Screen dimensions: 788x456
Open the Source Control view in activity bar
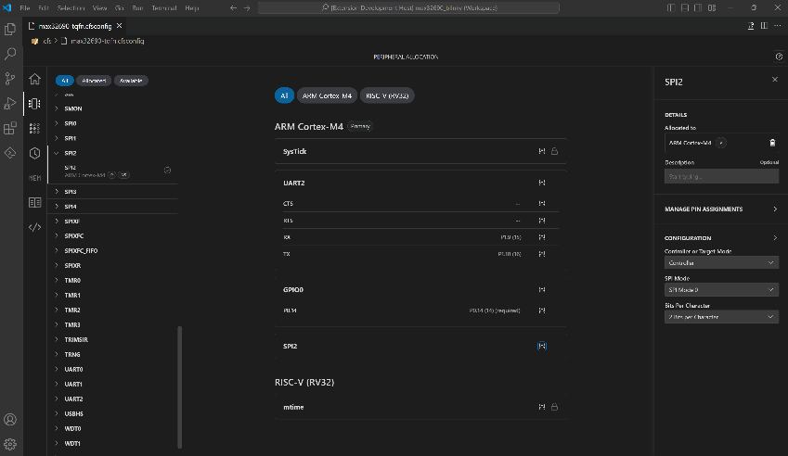coord(11,79)
